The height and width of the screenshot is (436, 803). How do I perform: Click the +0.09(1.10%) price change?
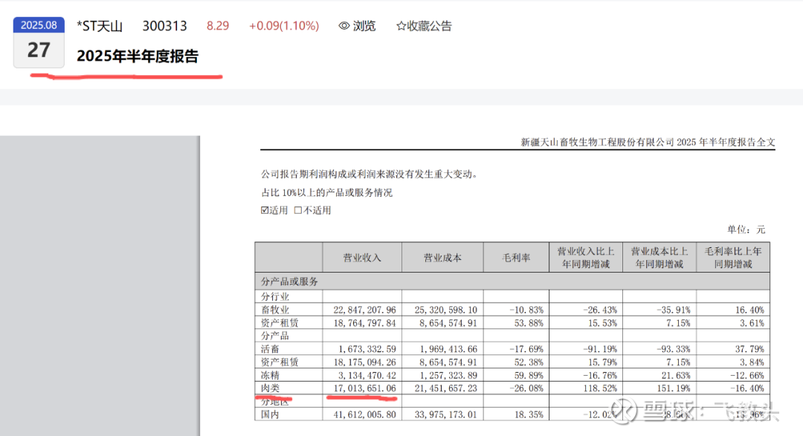pyautogui.click(x=283, y=26)
